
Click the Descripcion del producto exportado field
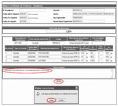click(x=79, y=43)
